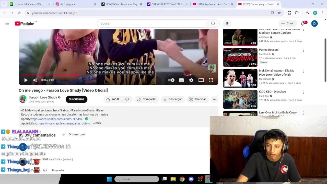
Task: Reload the page
Action: (x=19, y=13)
